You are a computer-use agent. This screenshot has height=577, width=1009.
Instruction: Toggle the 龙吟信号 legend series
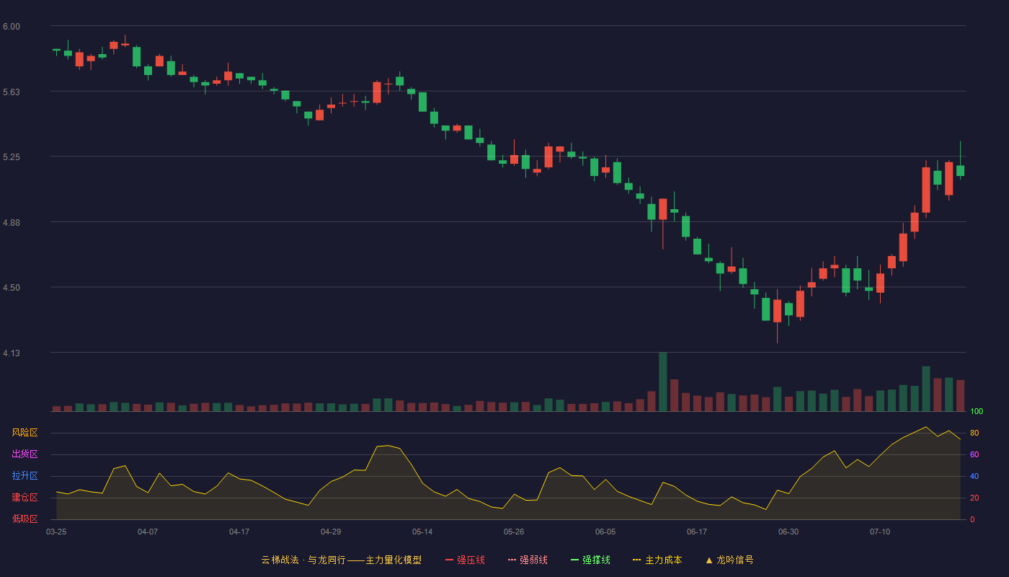coord(729,560)
